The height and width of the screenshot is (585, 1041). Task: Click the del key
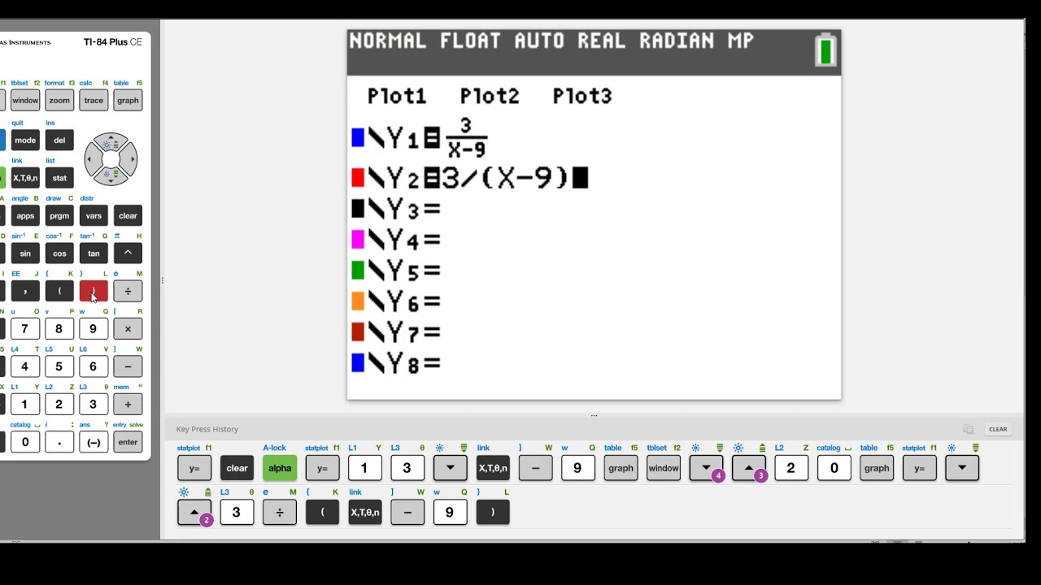coord(59,140)
